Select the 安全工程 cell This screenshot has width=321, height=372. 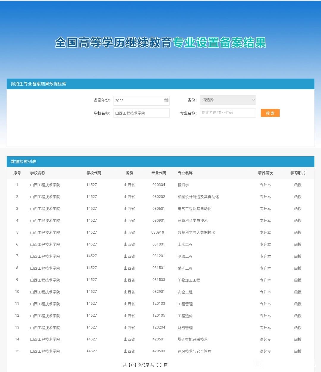(185, 292)
